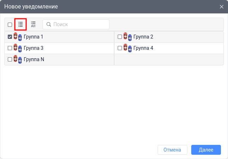Click the Группа 1 cars icon

pos(18,37)
